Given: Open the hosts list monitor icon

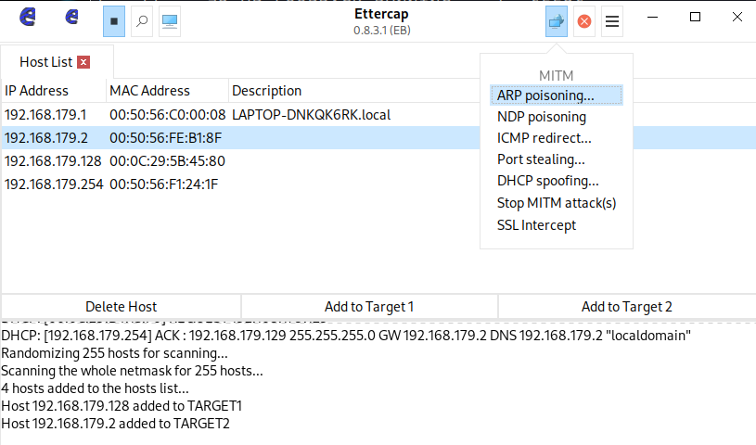Looking at the screenshot, I should tap(169, 20).
